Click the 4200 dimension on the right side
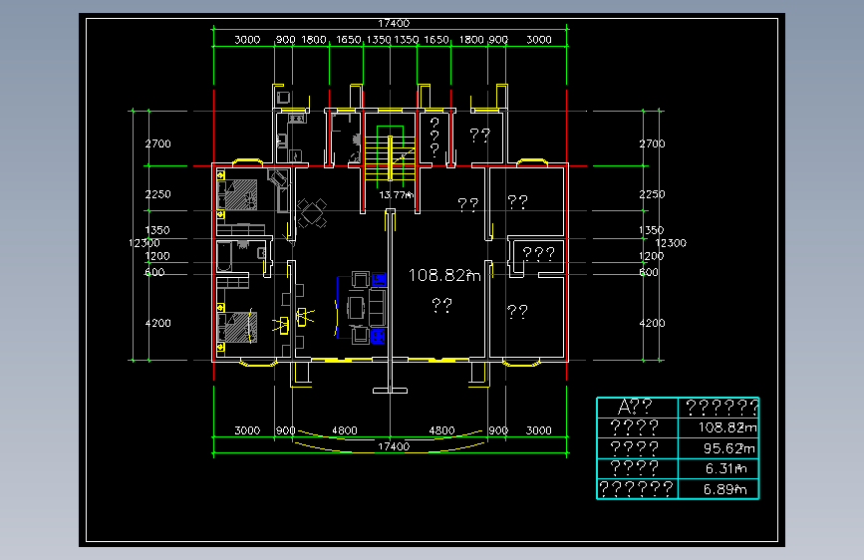 652,323
